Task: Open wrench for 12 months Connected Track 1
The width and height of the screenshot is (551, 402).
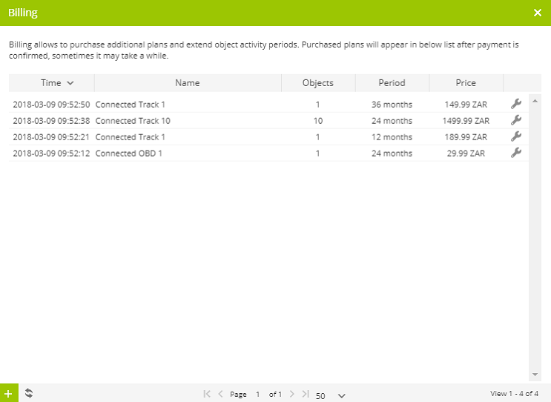Action: (516, 136)
